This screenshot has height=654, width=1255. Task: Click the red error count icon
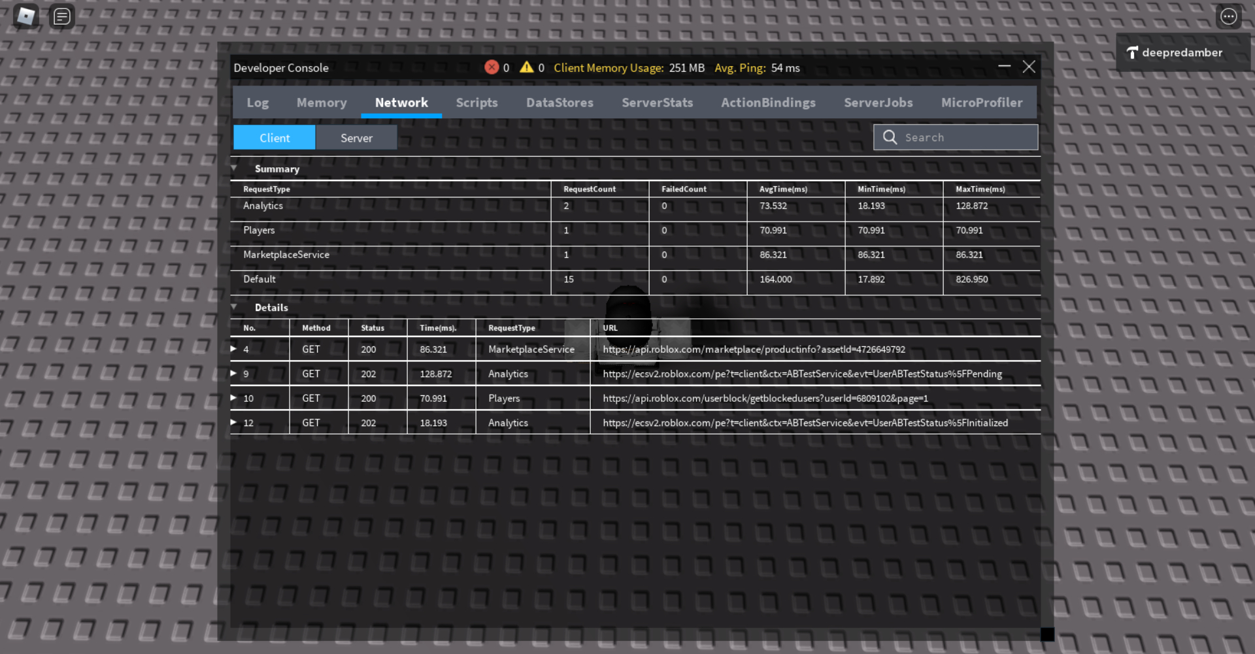[x=492, y=67]
